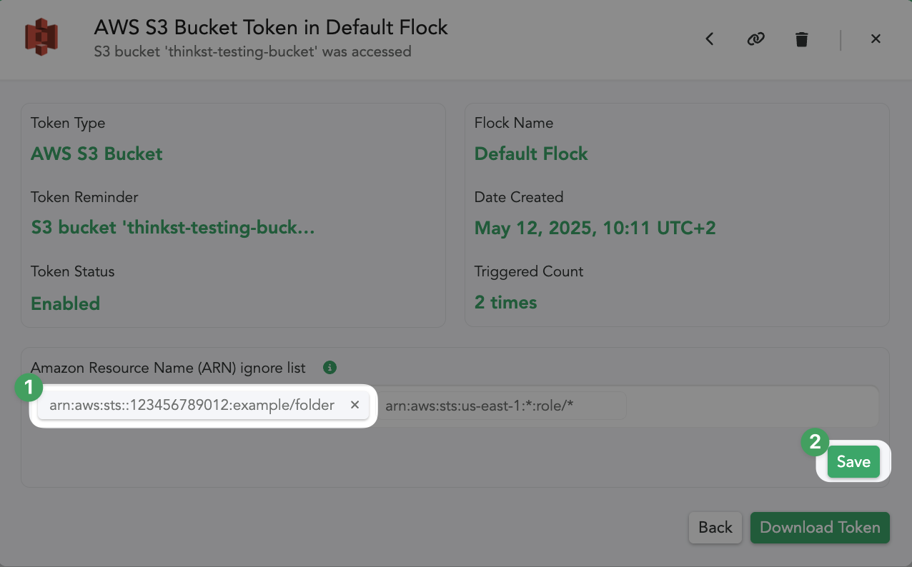Click the green step 1 badge
The width and height of the screenshot is (912, 567).
pos(29,388)
